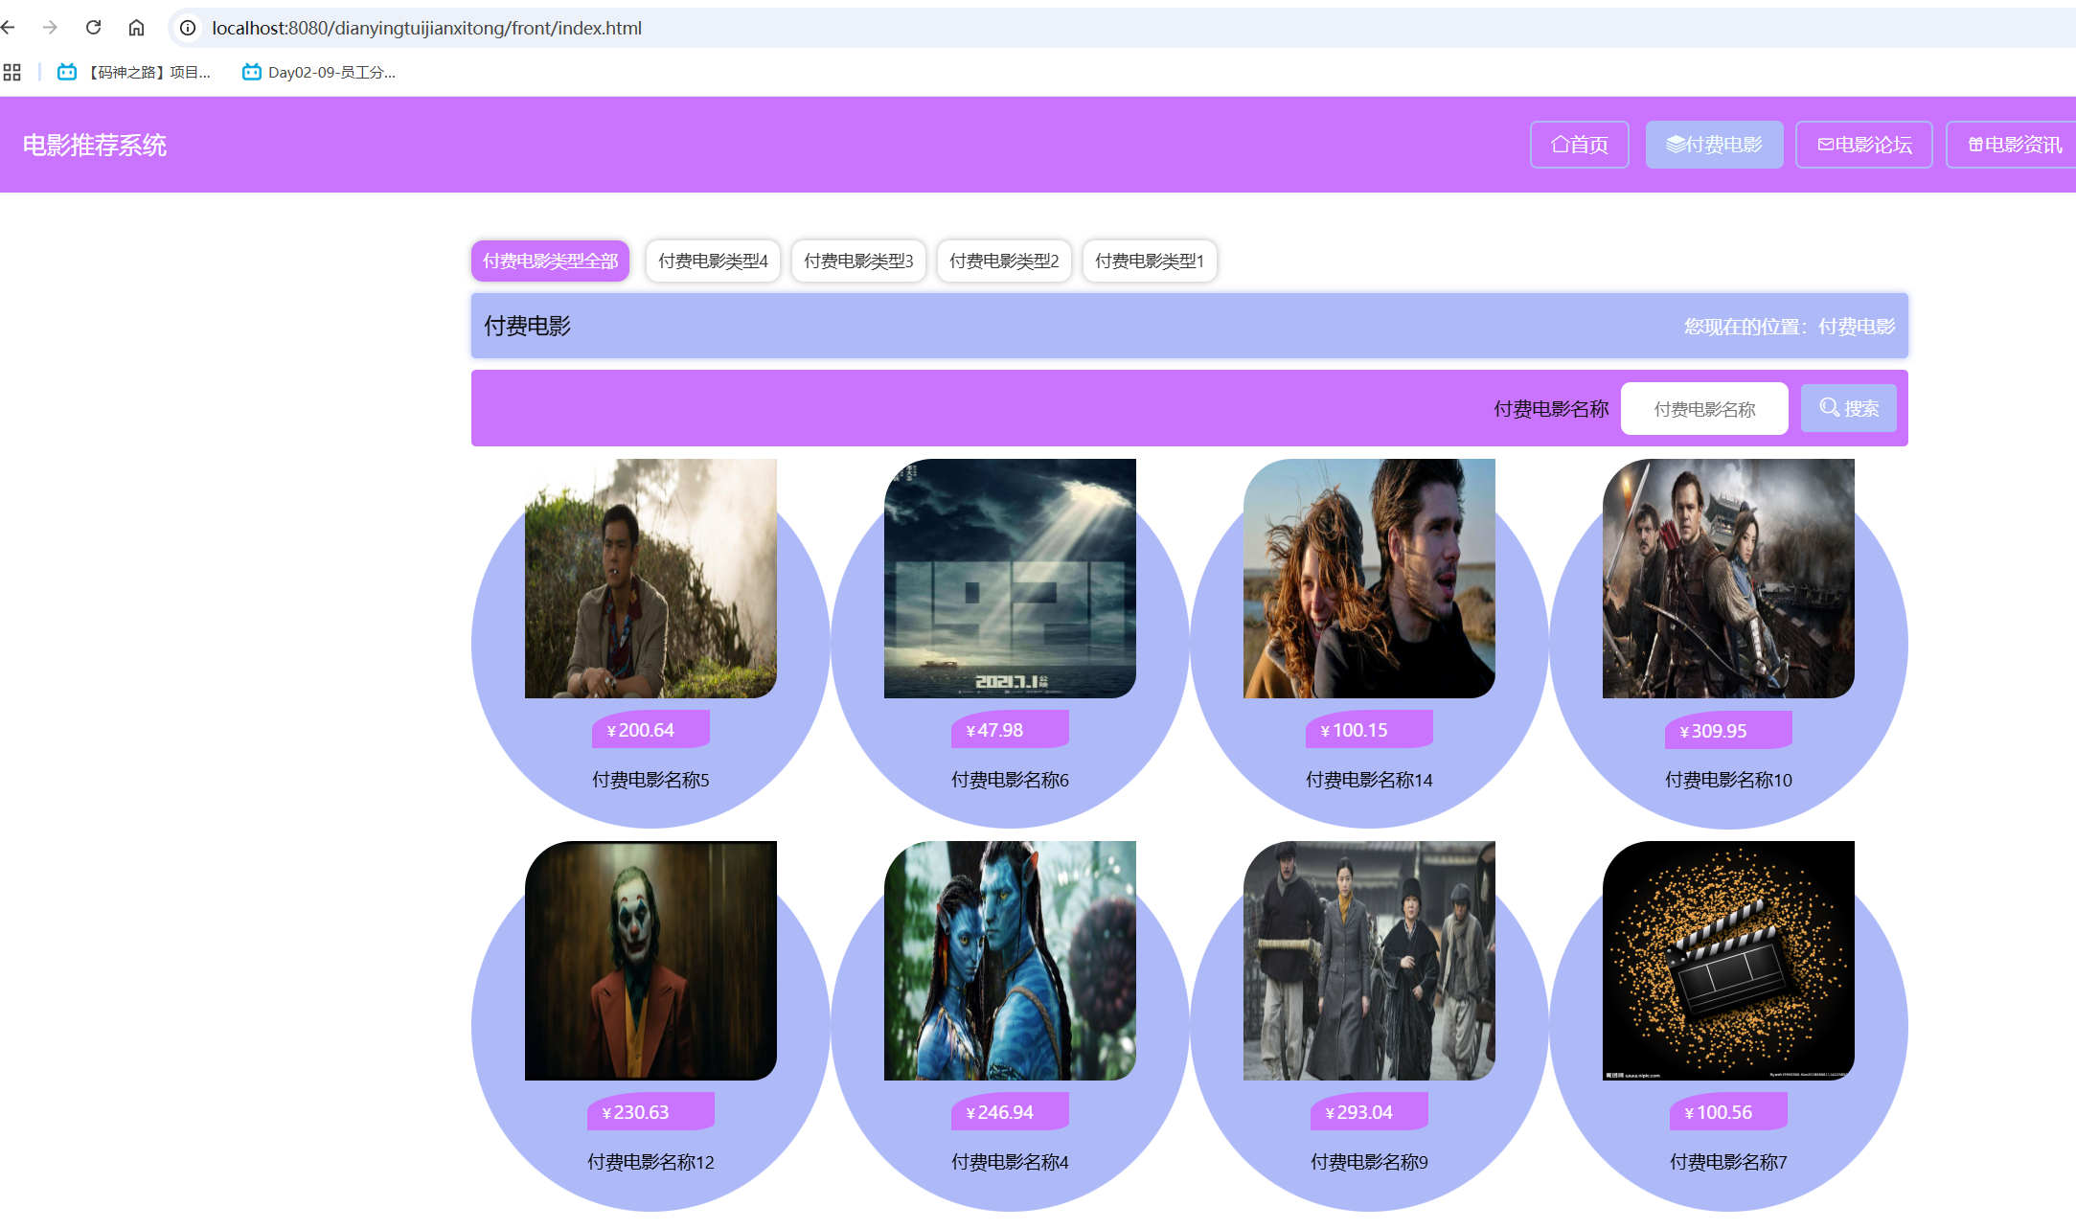Screen dimensions: 2076x1229
Task: Open the 电影论坛 navigation item
Action: click(1863, 145)
